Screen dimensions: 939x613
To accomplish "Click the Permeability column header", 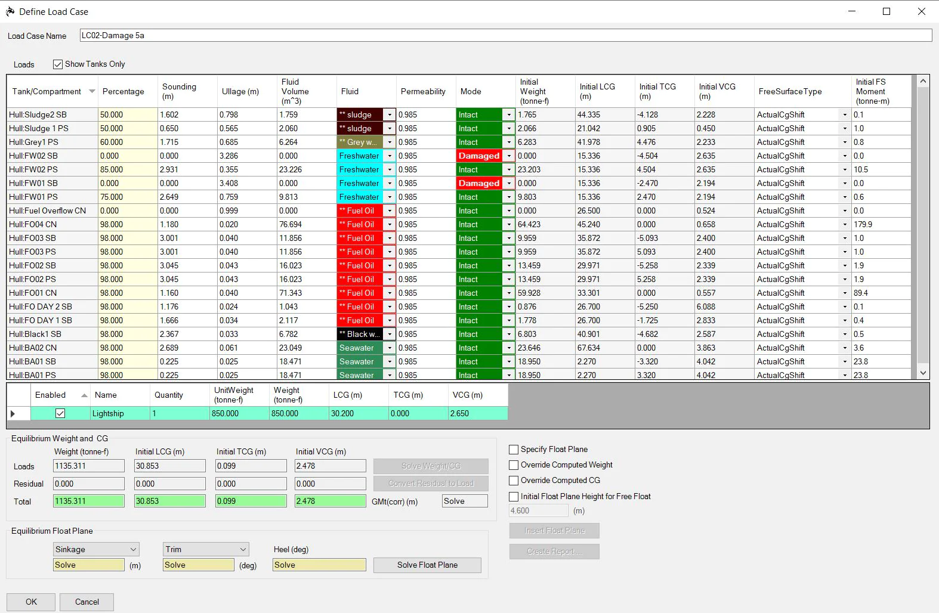I will coord(426,91).
